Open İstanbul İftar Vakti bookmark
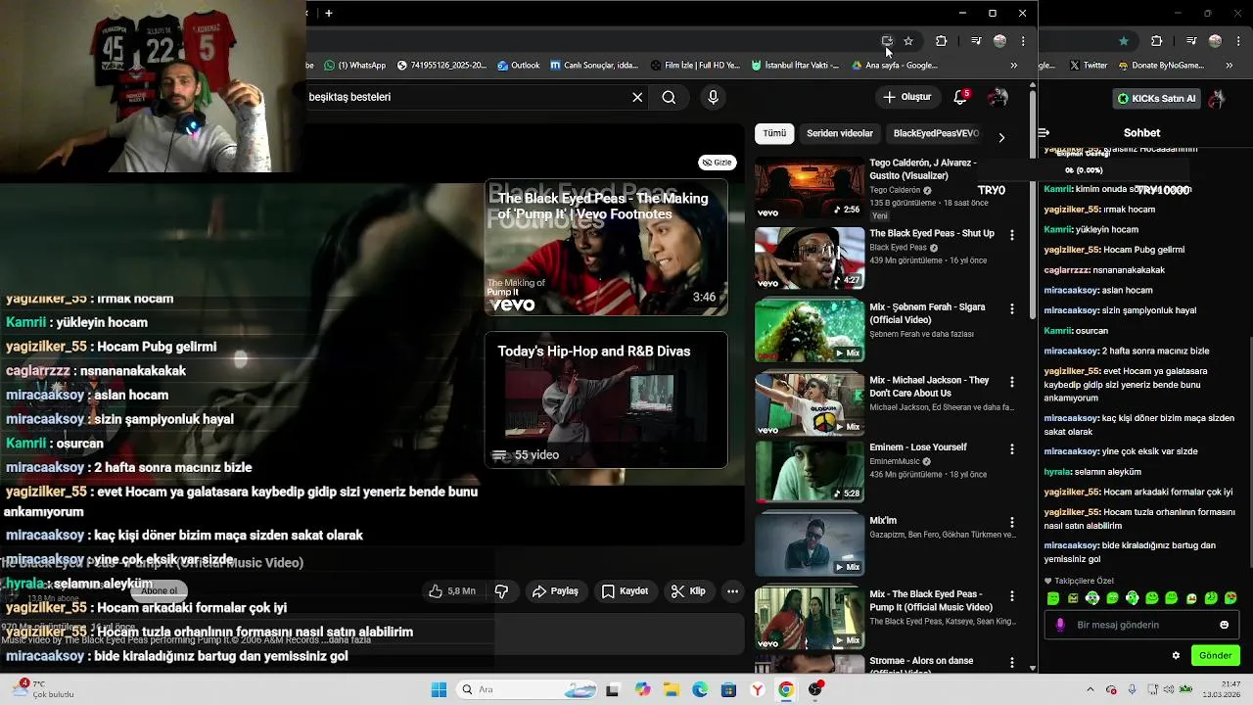Image resolution: width=1253 pixels, height=705 pixels. (795, 66)
